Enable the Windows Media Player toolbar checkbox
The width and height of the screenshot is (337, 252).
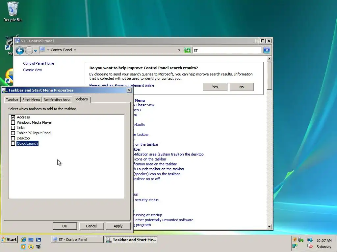coord(13,122)
